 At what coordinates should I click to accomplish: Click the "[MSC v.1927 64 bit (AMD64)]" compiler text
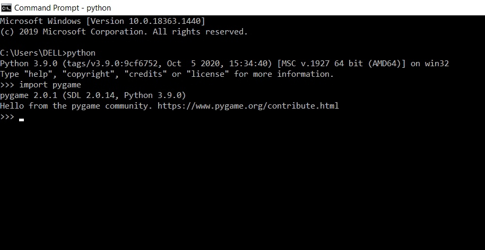click(341, 64)
